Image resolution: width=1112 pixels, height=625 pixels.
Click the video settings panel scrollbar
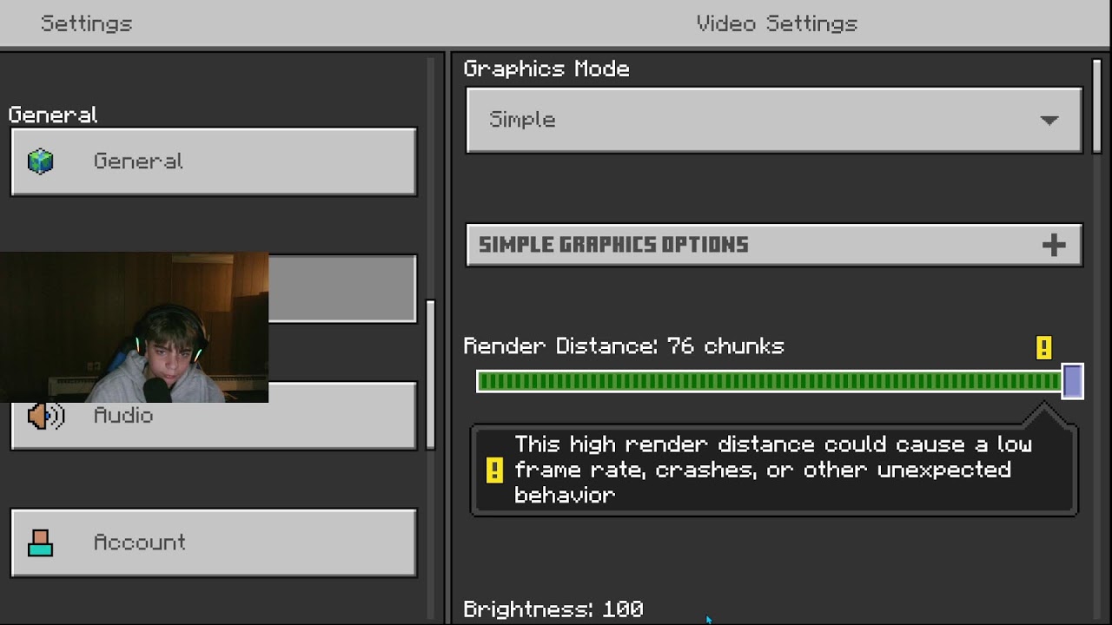1096,106
